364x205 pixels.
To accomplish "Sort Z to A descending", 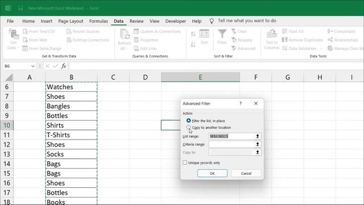I will [x=193, y=44].
